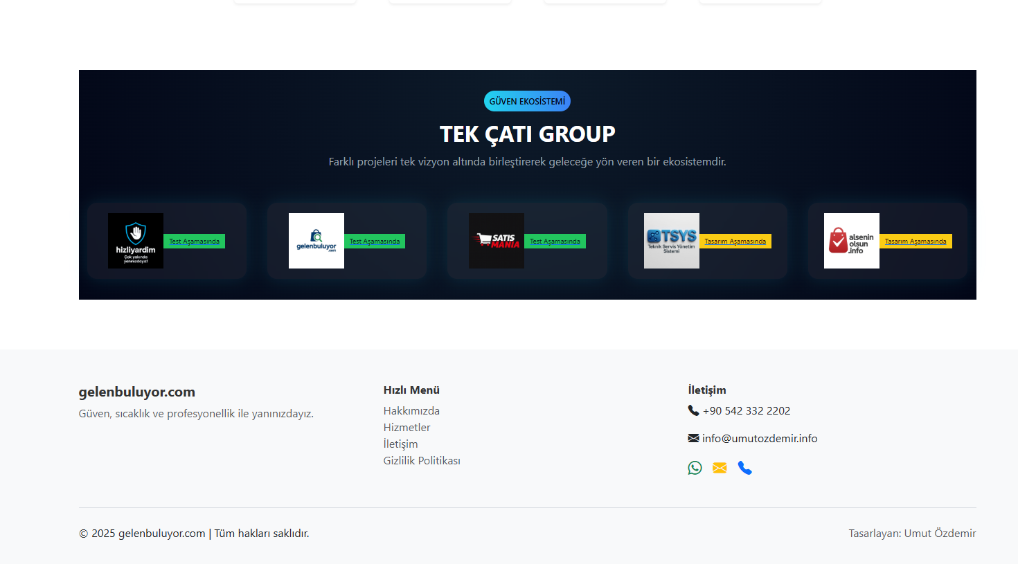Open İletişim link under Hızlı Menü
The image size is (1018, 564).
coord(400,444)
